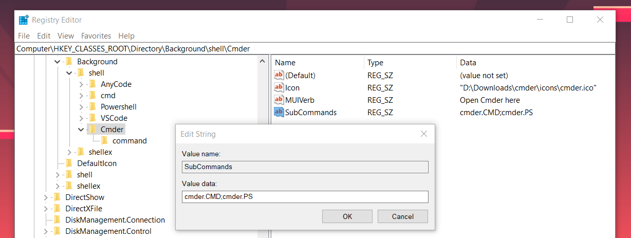Open the Edit menu
631x238 pixels.
(44, 36)
